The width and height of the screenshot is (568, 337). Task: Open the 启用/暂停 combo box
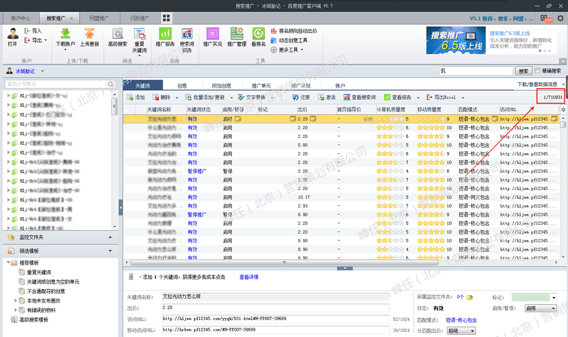pos(541,308)
